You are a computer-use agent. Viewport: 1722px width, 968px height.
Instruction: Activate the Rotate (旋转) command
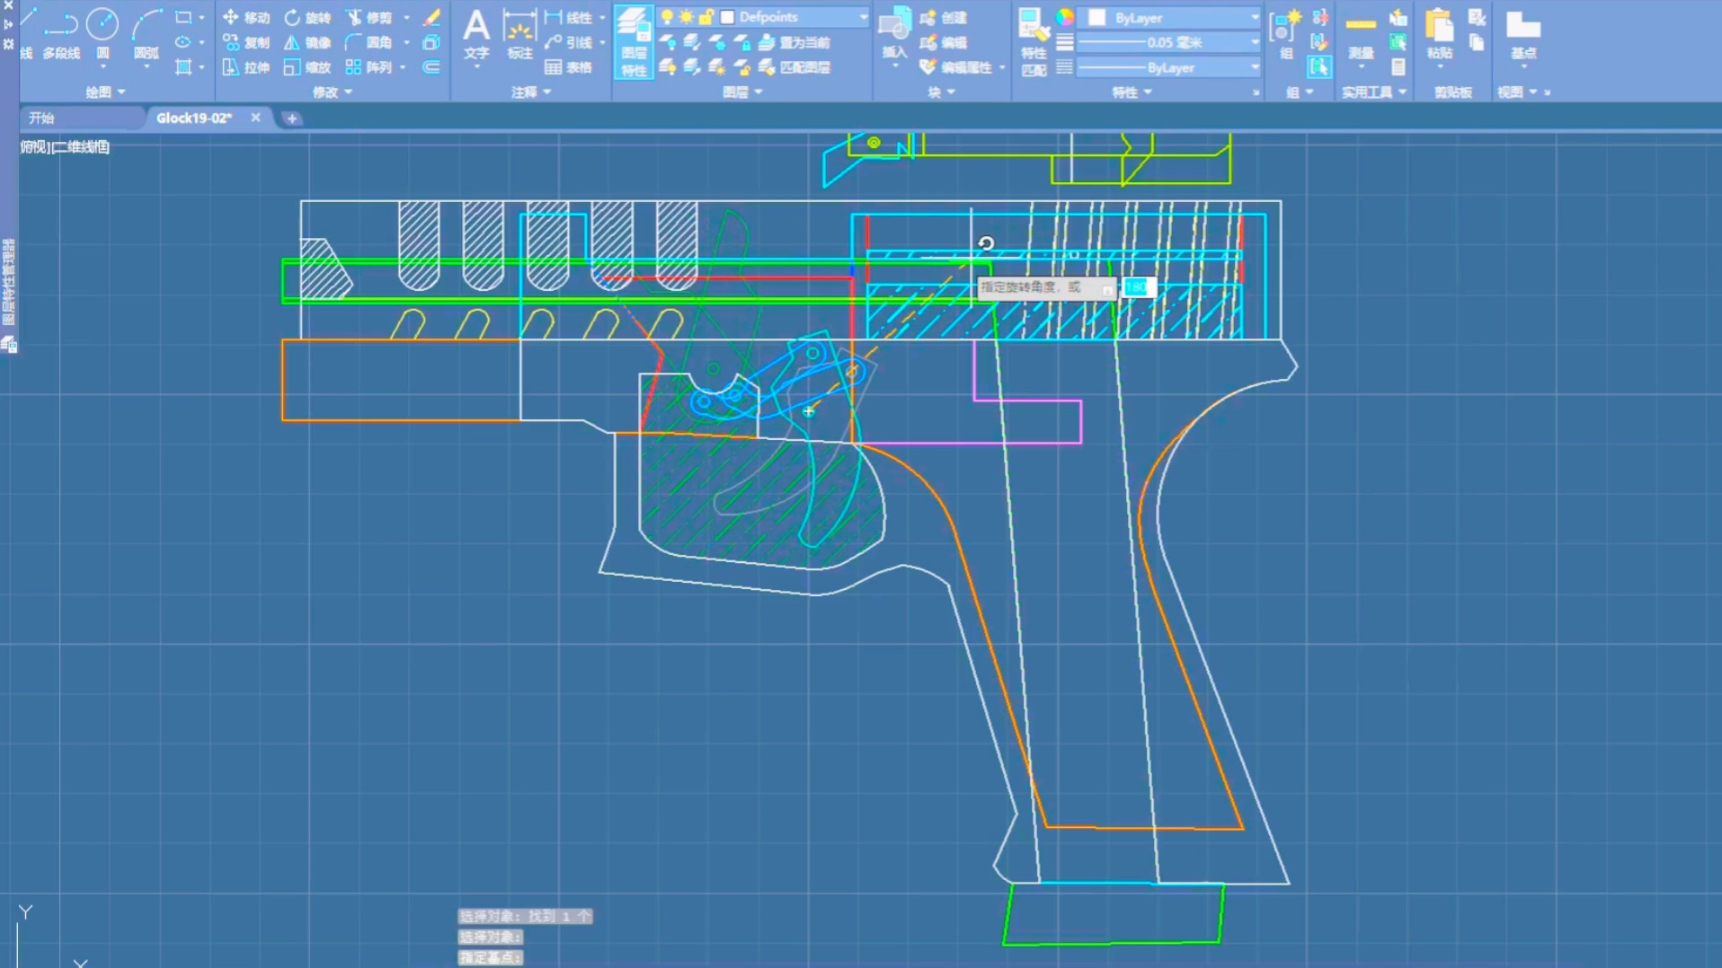coord(307,17)
